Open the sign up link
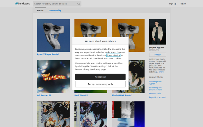This screenshot has width=203, height=127. click(173, 4)
